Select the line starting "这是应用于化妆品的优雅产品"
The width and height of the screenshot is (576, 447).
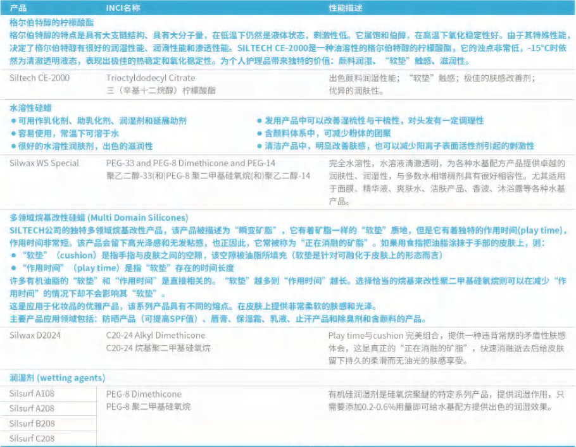[194, 307]
